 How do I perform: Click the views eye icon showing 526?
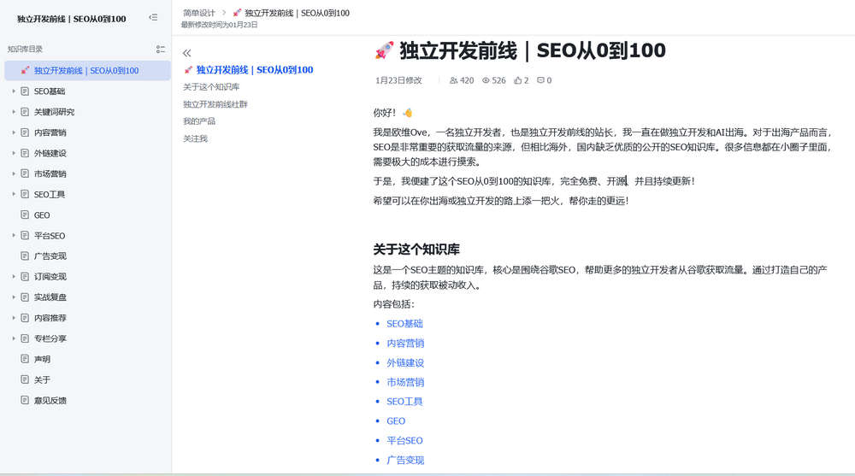pyautogui.click(x=486, y=80)
